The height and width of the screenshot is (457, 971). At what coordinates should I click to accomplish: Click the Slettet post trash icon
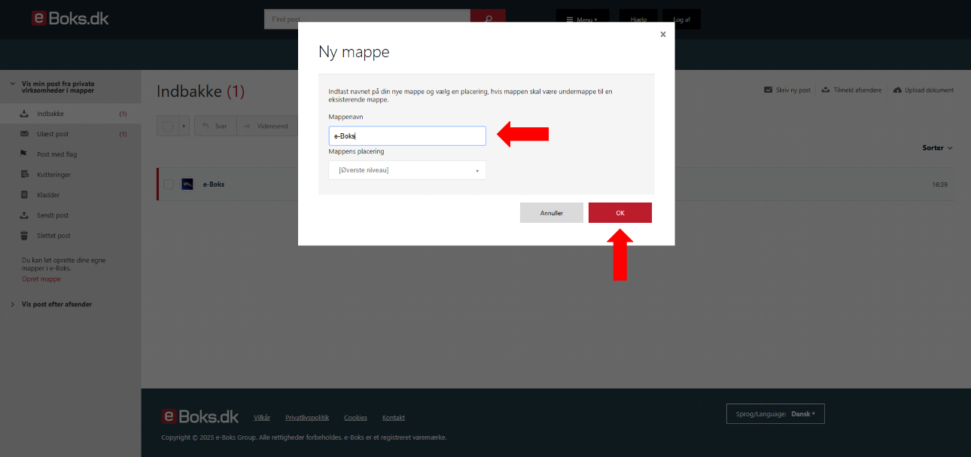click(23, 236)
